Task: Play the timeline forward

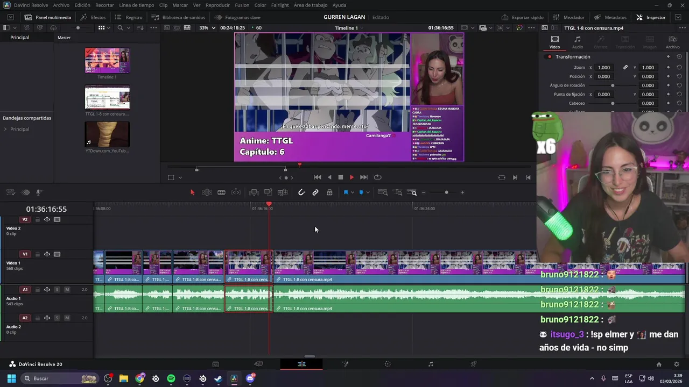Action: pyautogui.click(x=352, y=177)
